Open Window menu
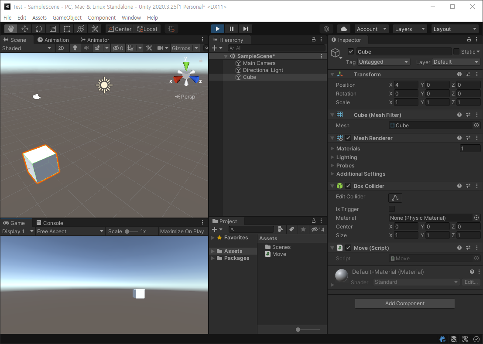The width and height of the screenshot is (483, 344). tap(131, 17)
